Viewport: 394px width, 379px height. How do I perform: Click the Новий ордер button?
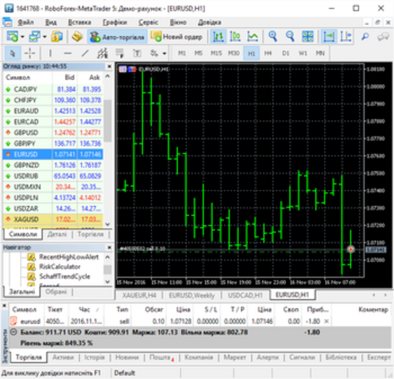(x=177, y=37)
